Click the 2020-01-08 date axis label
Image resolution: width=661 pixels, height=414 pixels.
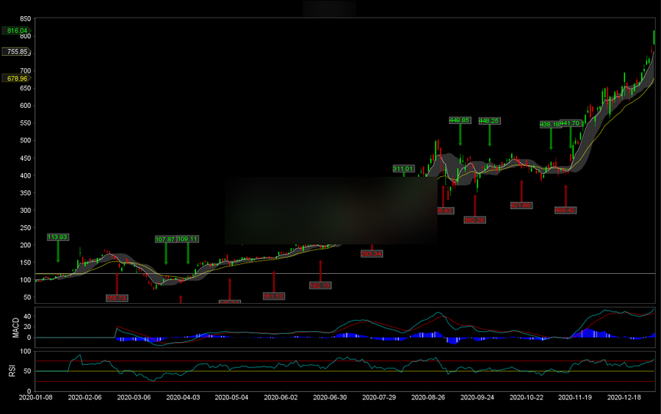click(x=35, y=397)
